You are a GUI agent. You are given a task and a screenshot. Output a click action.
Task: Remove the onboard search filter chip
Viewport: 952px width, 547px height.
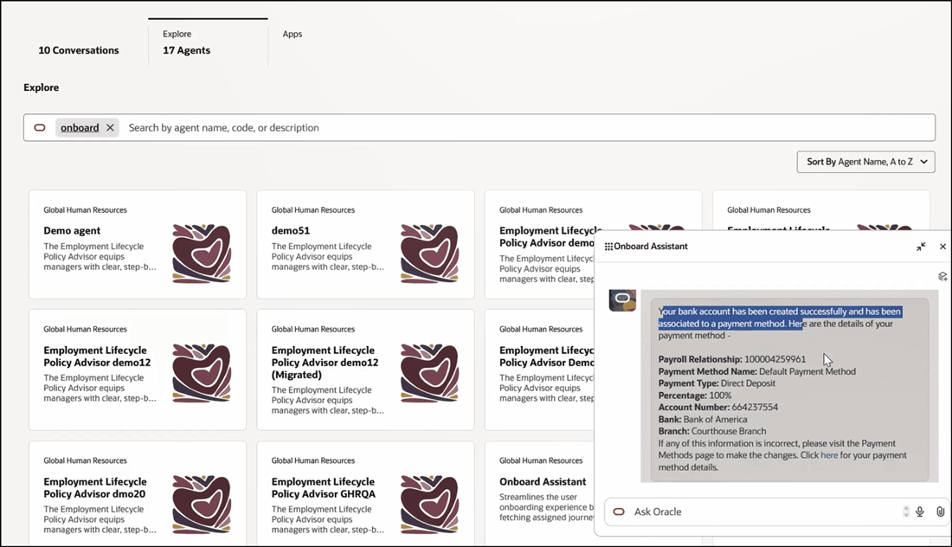click(x=110, y=127)
